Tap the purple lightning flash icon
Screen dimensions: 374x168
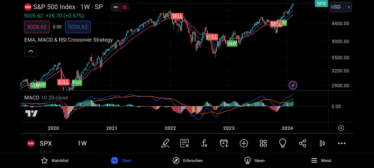pyautogui.click(x=293, y=85)
